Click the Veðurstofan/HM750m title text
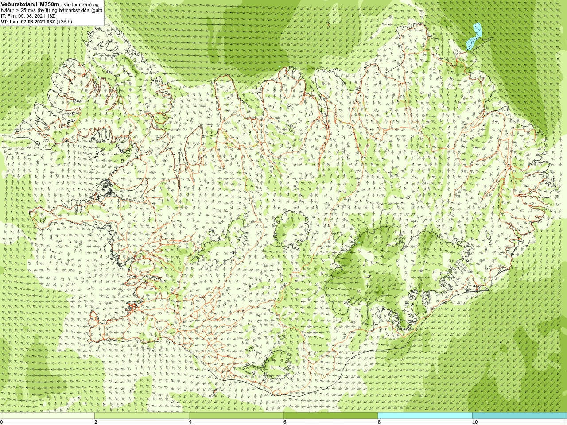This screenshot has height=425, width=567. click(x=30, y=4)
